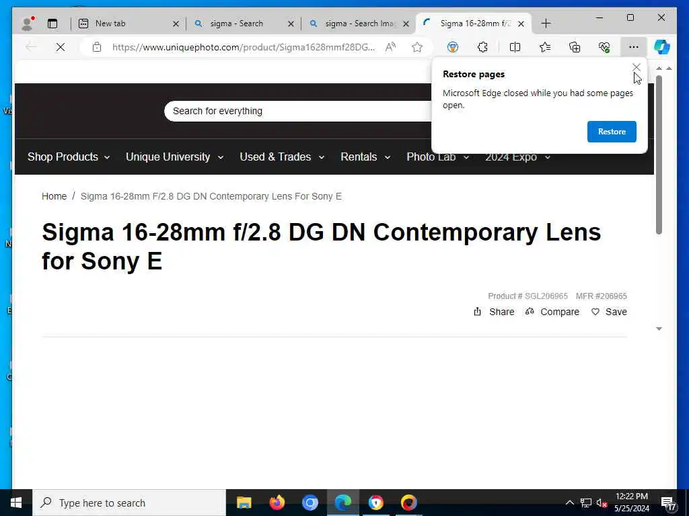Click the Sigma 16-28mm breadcrumb text
The image size is (689, 516).
(211, 196)
